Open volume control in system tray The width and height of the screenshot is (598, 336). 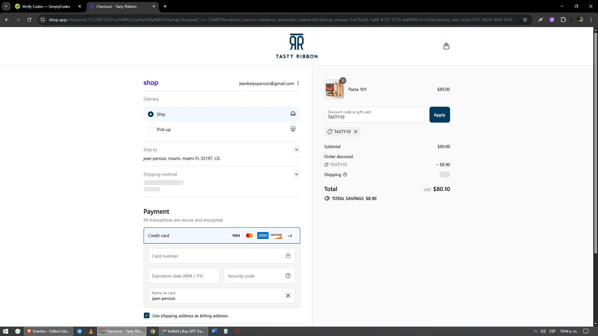pos(543,331)
